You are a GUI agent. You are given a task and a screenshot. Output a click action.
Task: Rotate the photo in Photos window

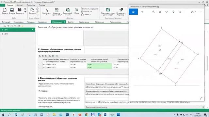pos(173,12)
